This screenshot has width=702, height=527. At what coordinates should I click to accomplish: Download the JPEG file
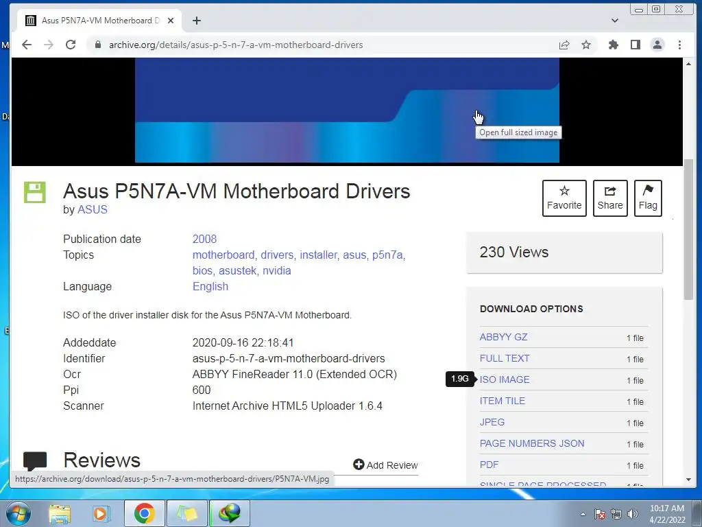492,422
